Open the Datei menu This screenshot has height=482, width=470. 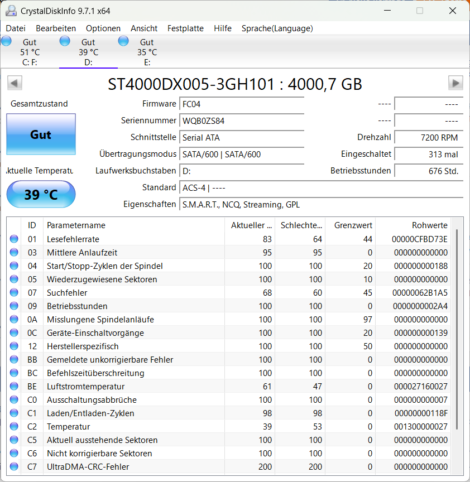[x=16, y=28]
